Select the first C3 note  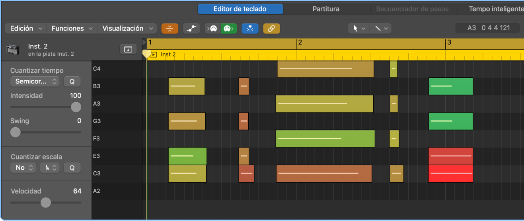click(187, 174)
